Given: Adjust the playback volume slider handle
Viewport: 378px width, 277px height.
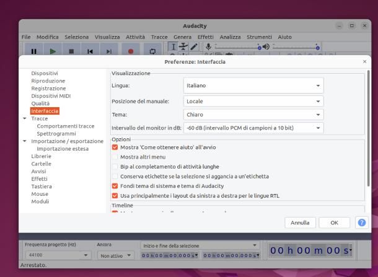Looking at the screenshot, I should [318, 48].
